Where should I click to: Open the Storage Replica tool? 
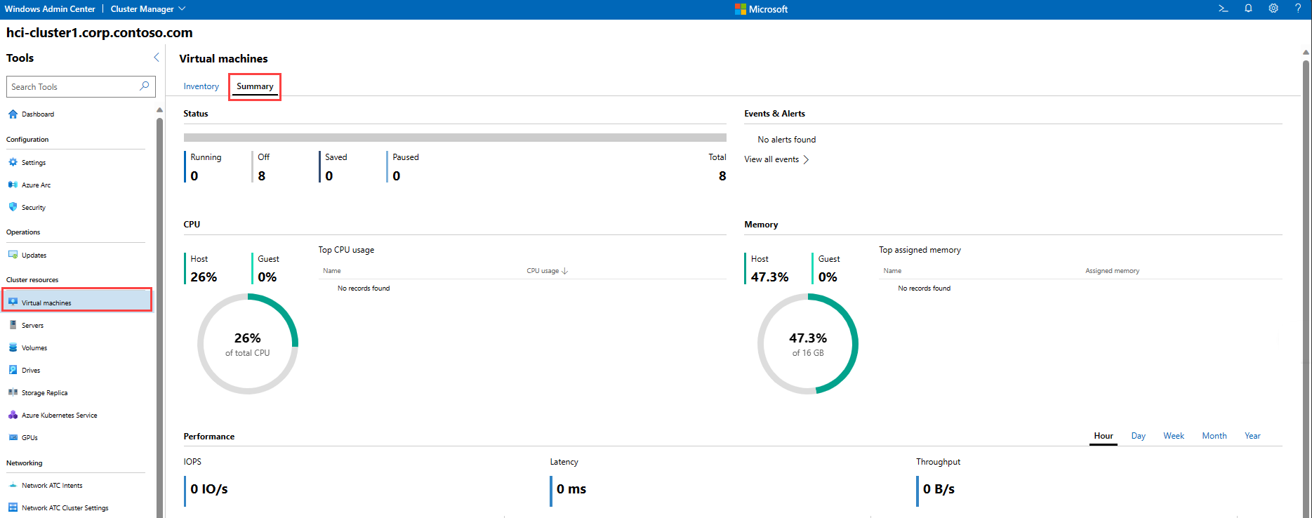tap(44, 393)
